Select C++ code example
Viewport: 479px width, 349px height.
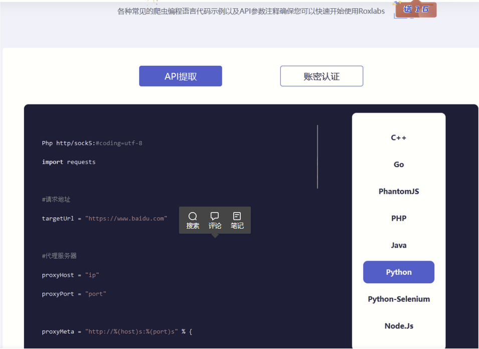399,138
